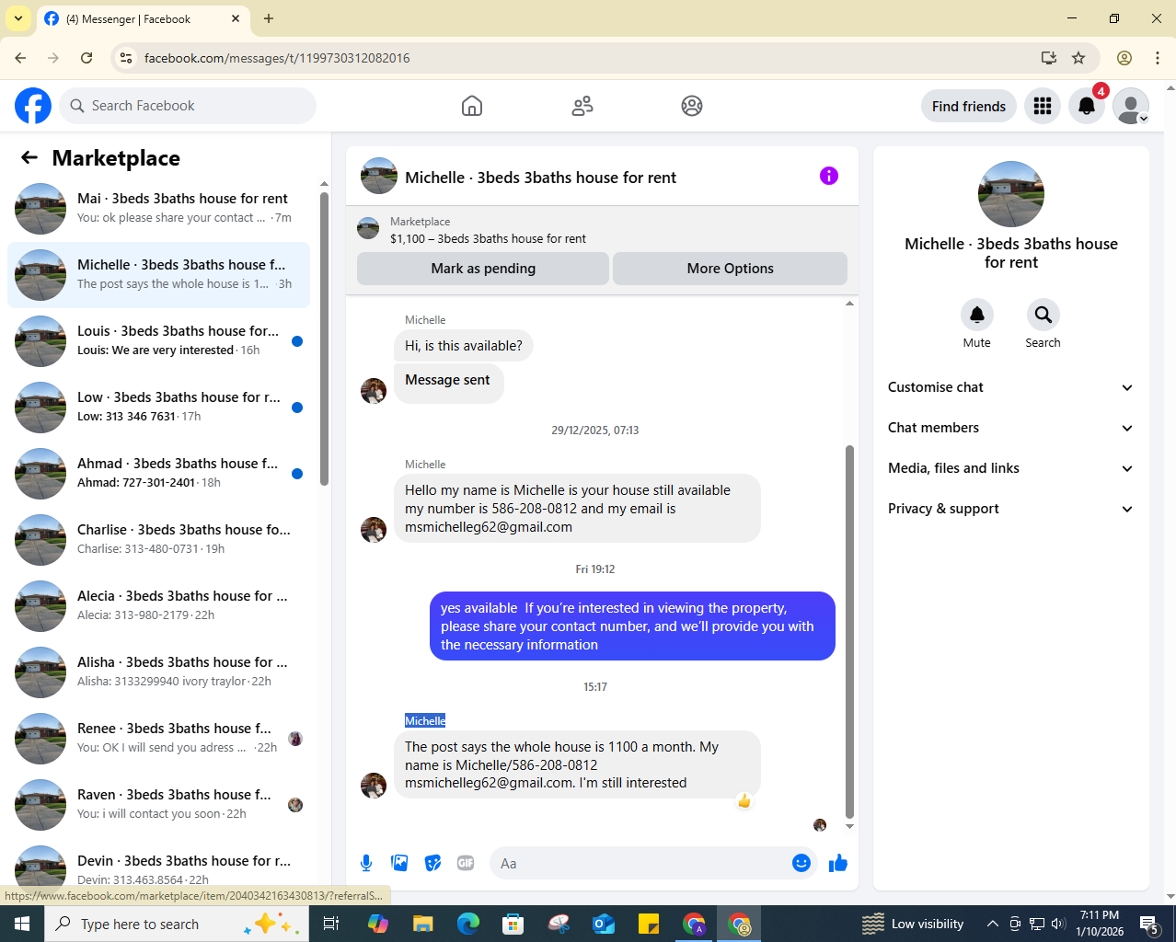Open Louis conversation in chat list
This screenshot has height=942, width=1176.
(x=158, y=341)
